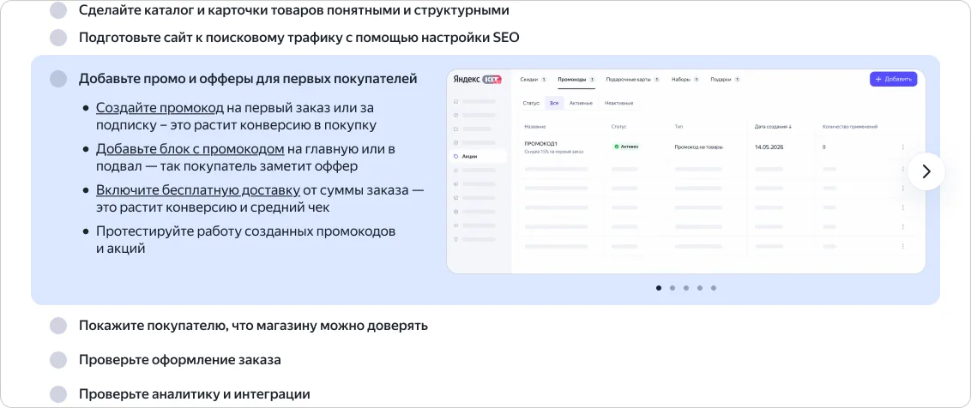Select the first carousel dot
Image resolution: width=971 pixels, height=408 pixels.
pos(658,288)
